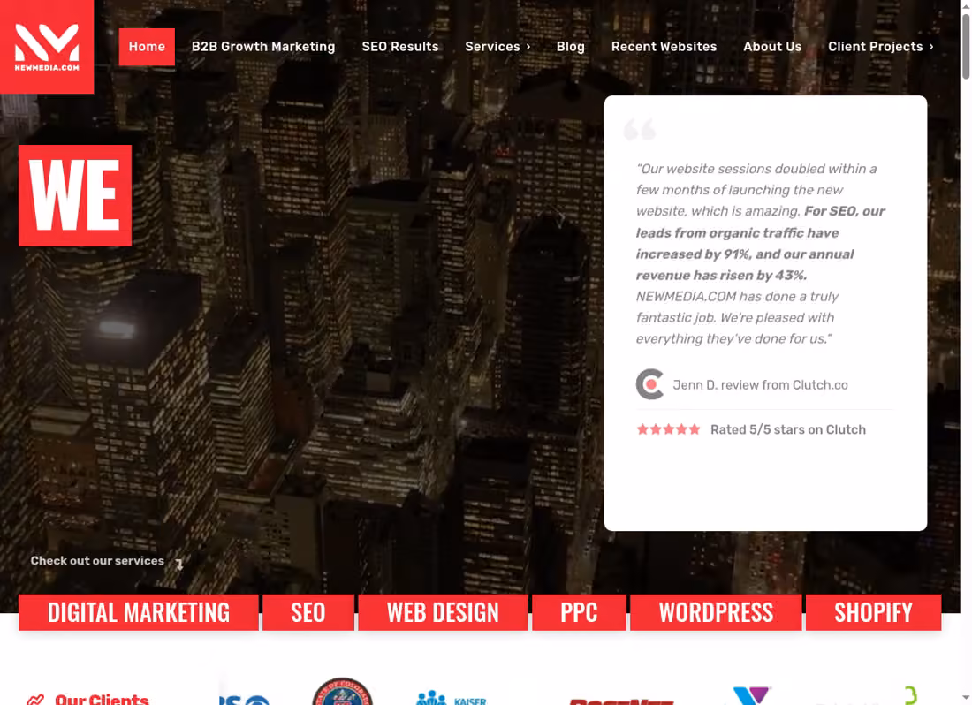Click the NEWMEDIA.COM logo

47,47
